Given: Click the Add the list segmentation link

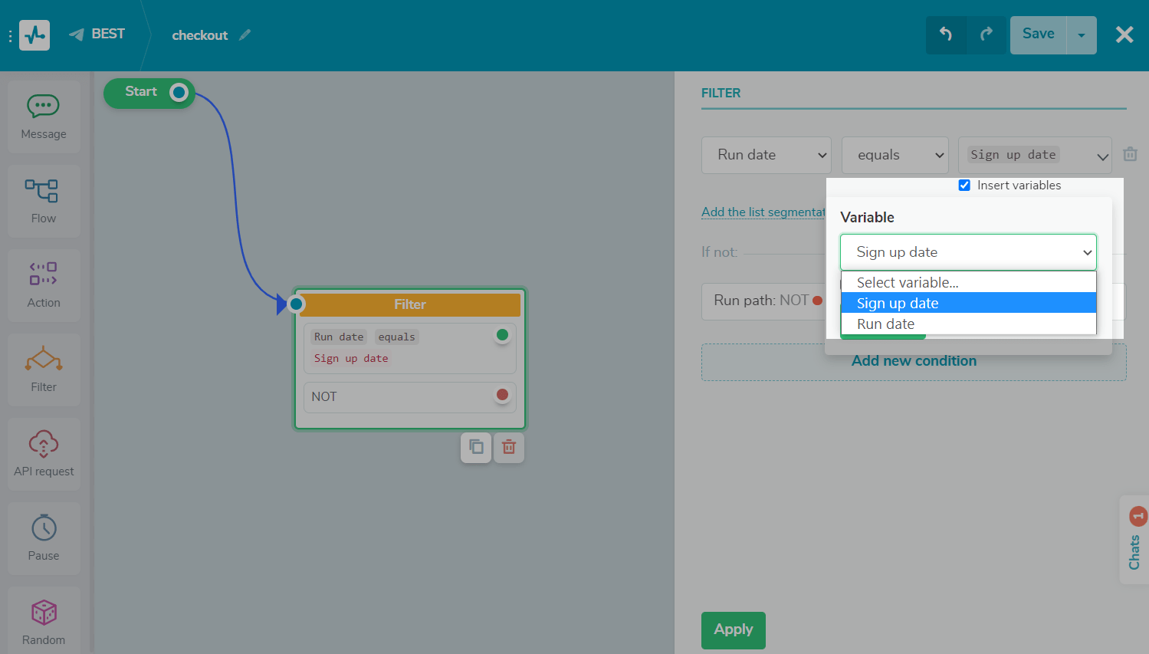Looking at the screenshot, I should click(x=763, y=212).
